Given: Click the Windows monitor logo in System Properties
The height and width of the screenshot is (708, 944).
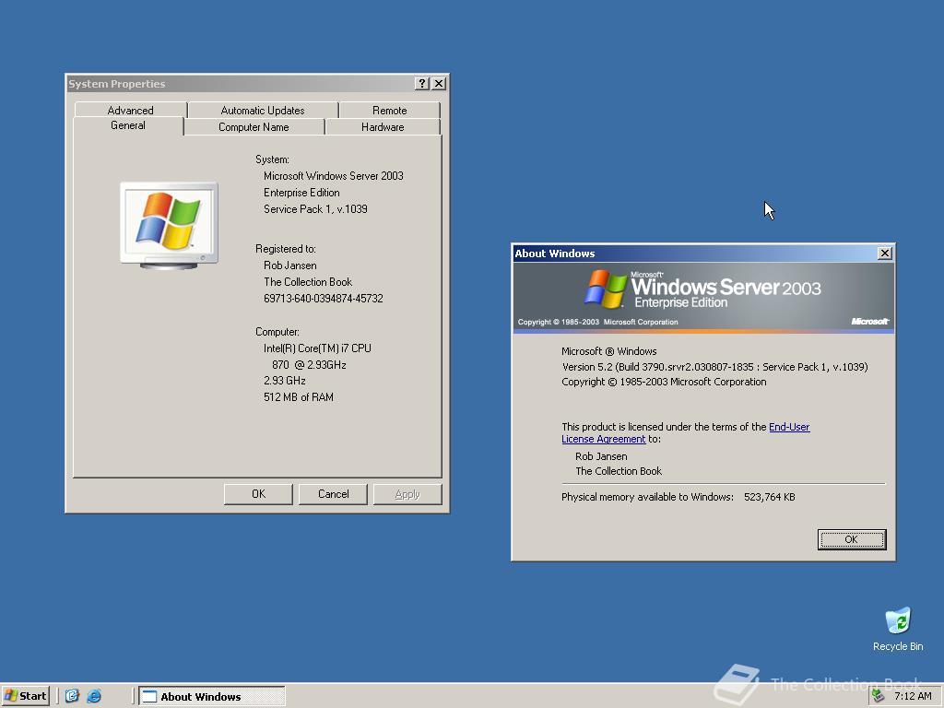Looking at the screenshot, I should (x=169, y=225).
